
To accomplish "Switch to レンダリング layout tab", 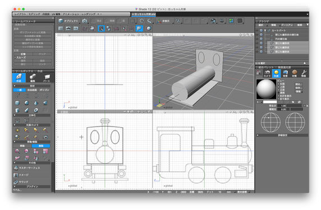I will tap(89, 15).
